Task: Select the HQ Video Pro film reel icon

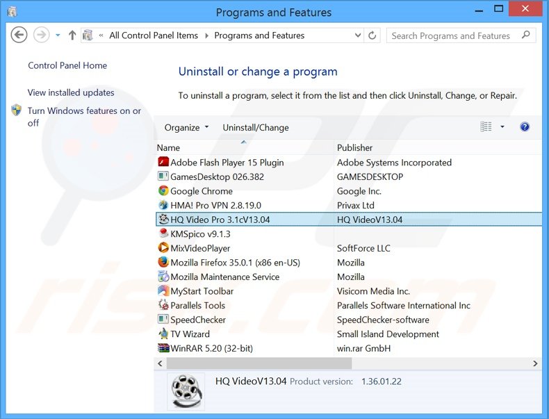Action: (x=163, y=219)
